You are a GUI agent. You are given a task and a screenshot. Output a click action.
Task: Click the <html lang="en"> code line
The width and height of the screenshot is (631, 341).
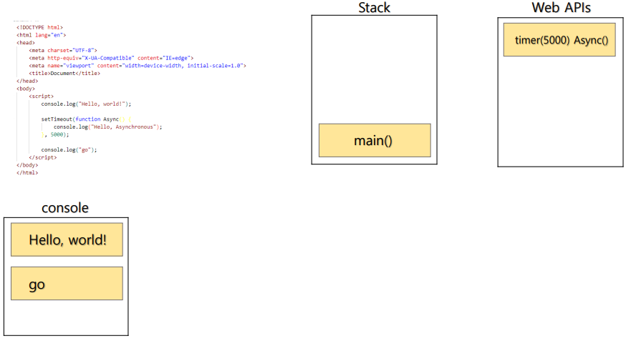[41, 35]
